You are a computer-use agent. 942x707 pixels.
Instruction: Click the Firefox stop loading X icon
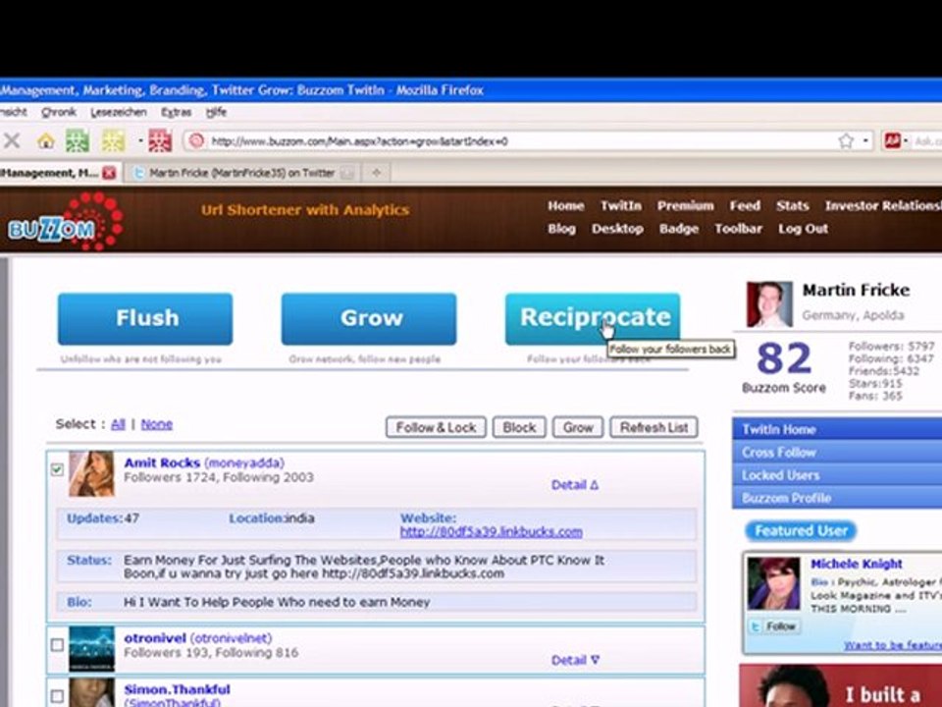pyautogui.click(x=12, y=141)
